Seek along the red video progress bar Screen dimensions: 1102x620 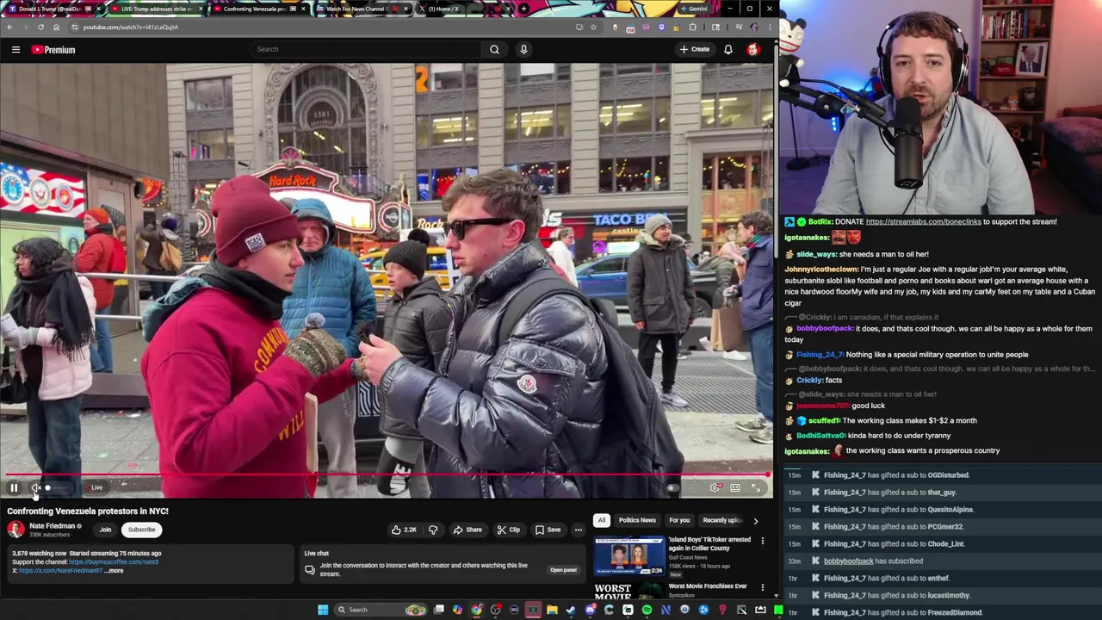(x=387, y=474)
